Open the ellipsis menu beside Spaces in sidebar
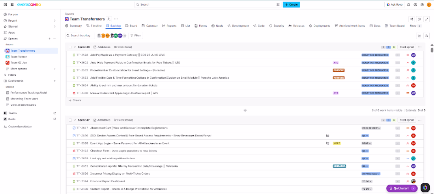 tap(55, 39)
